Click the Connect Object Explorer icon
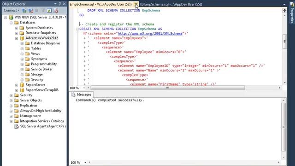 pos(24,11)
